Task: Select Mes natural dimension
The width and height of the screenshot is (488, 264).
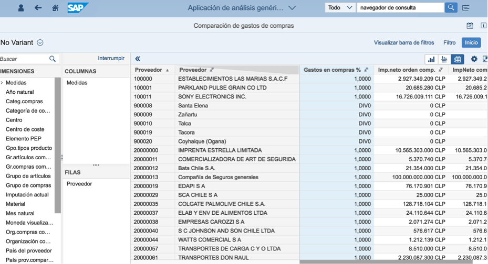Action: [20, 213]
